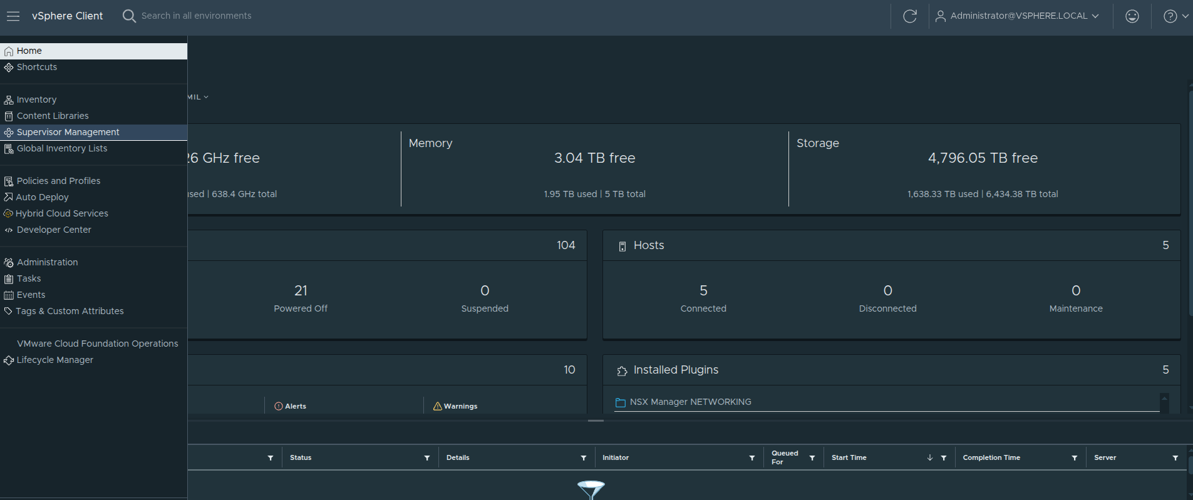Image resolution: width=1193 pixels, height=500 pixels.
Task: Open Auto Deploy
Action: (93, 197)
